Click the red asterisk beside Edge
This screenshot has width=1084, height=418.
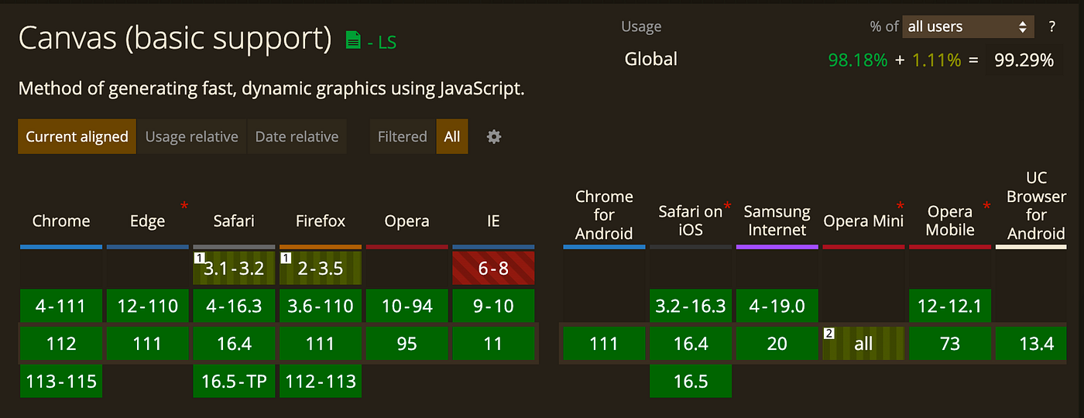[184, 206]
